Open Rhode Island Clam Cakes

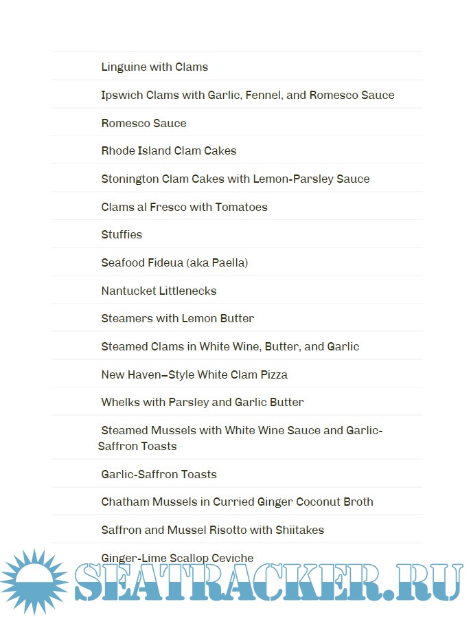tap(168, 150)
